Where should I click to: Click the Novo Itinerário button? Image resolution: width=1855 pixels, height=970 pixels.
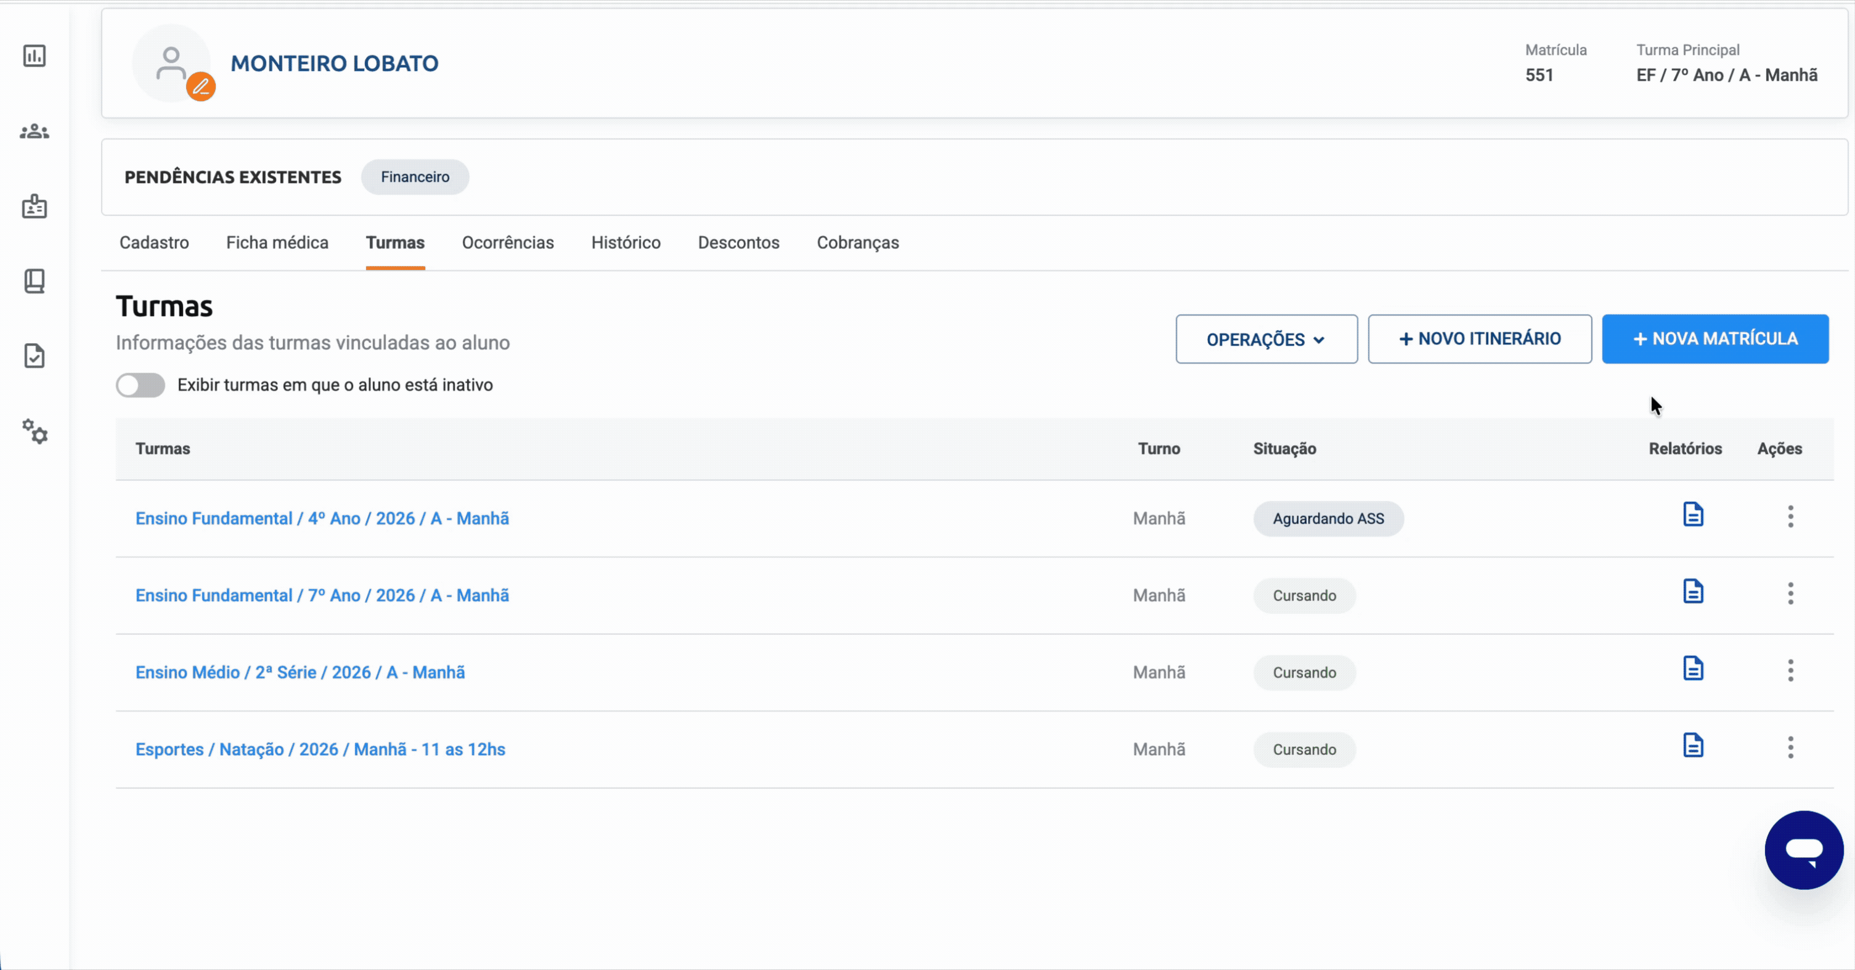click(x=1480, y=339)
